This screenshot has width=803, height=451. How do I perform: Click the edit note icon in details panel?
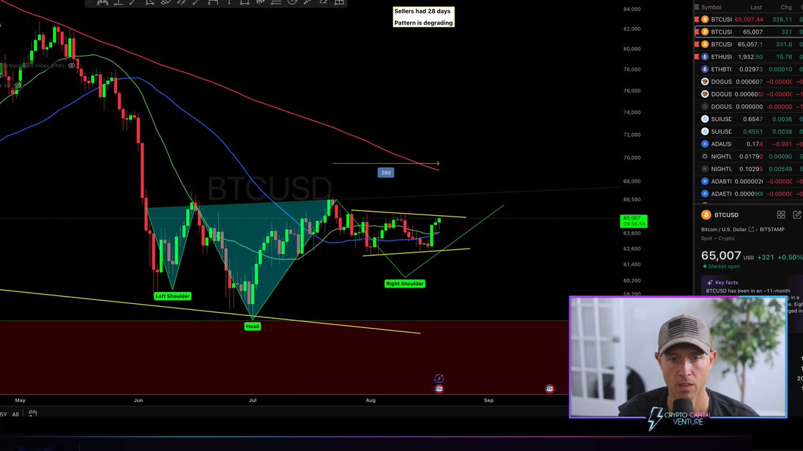tap(797, 214)
